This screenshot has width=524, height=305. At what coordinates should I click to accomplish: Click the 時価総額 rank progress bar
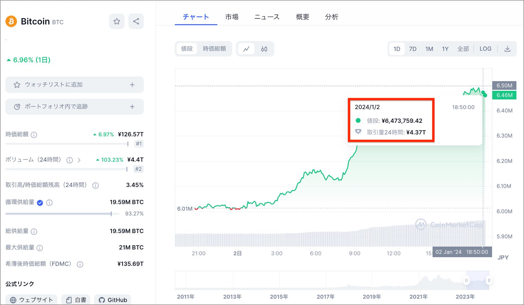(67, 144)
